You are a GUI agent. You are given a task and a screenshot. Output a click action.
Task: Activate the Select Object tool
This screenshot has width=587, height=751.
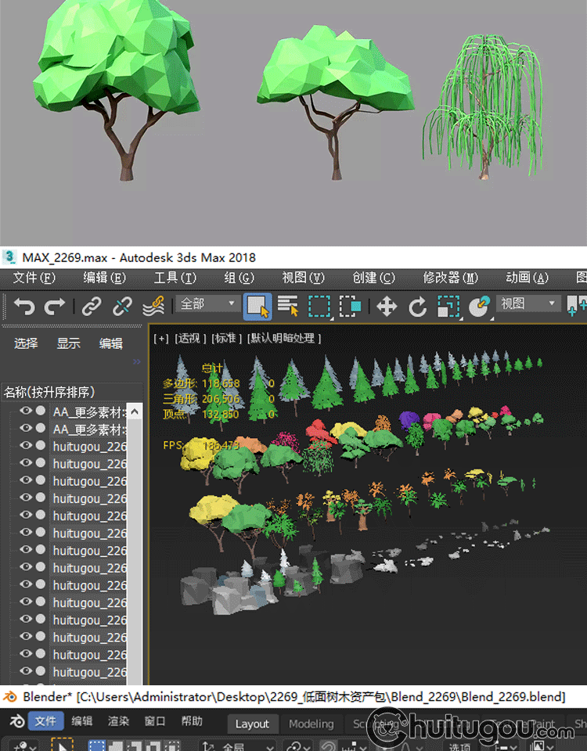click(x=257, y=306)
